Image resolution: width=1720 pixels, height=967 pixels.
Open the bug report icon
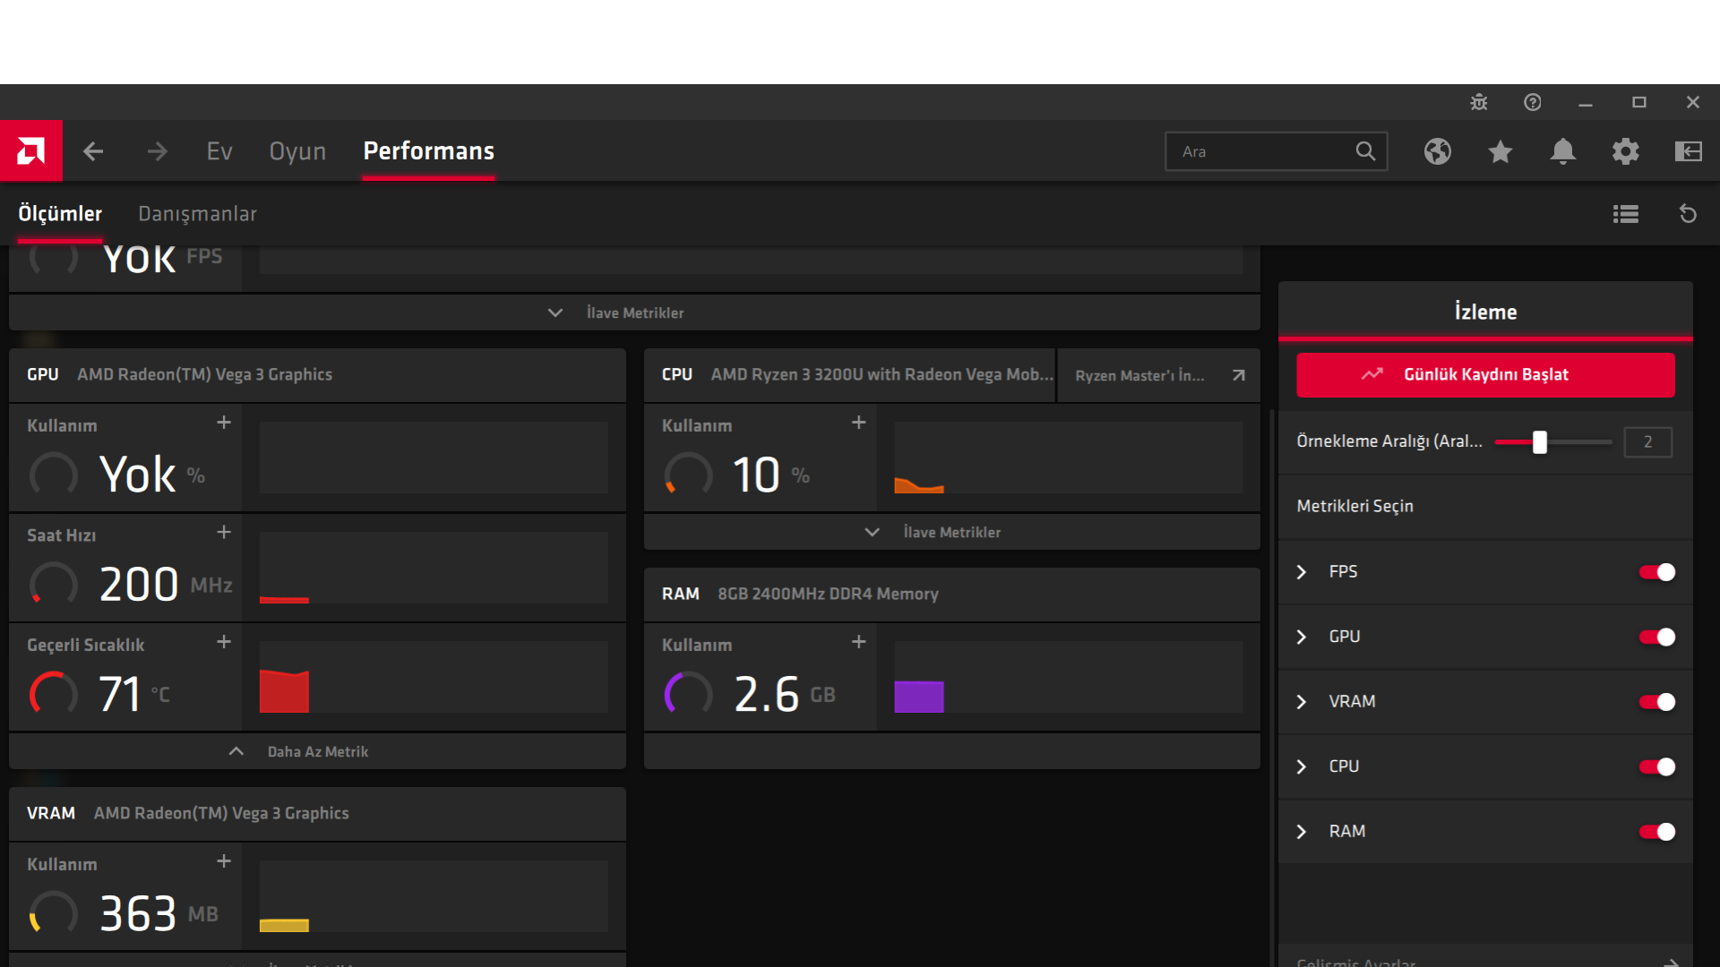1479,102
